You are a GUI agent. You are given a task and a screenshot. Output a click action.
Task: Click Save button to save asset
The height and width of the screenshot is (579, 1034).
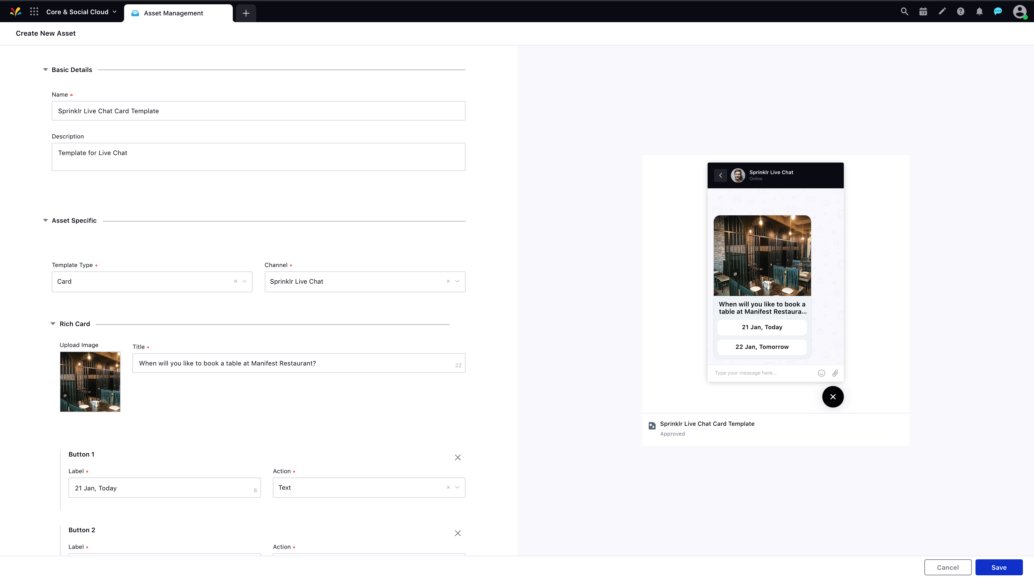[x=999, y=567]
